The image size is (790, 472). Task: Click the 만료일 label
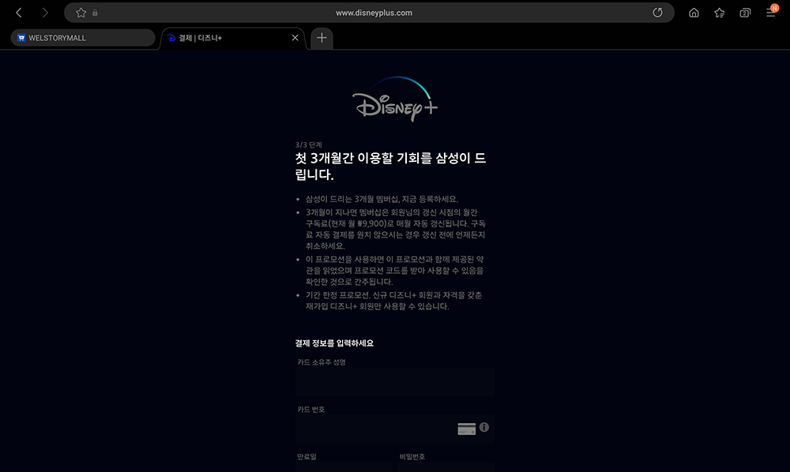(x=307, y=457)
